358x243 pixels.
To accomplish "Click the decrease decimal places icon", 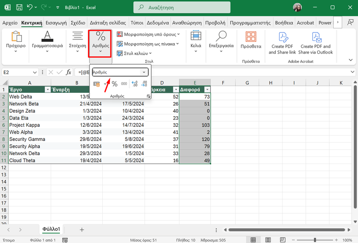I will pos(144,84).
